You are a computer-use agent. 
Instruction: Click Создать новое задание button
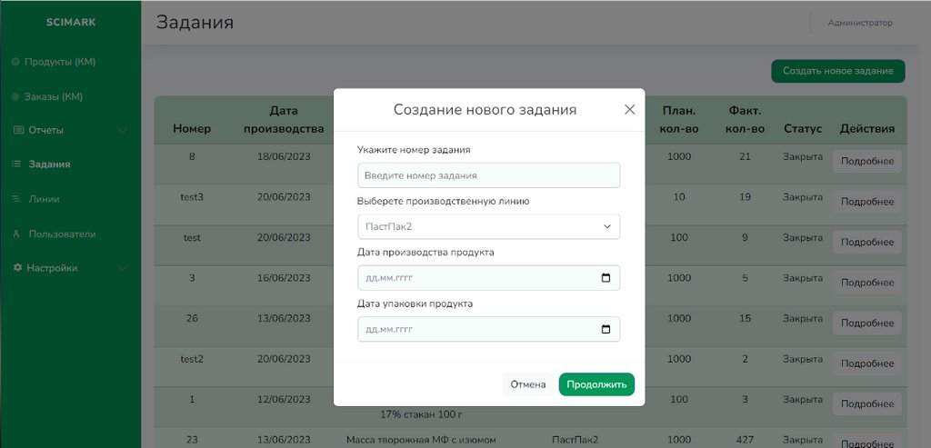[x=837, y=71]
